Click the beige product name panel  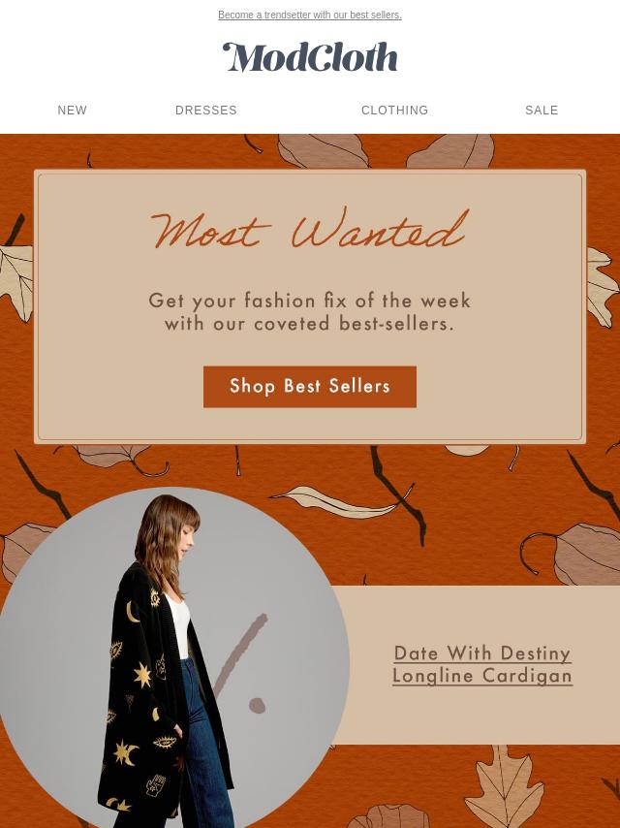coord(475,664)
